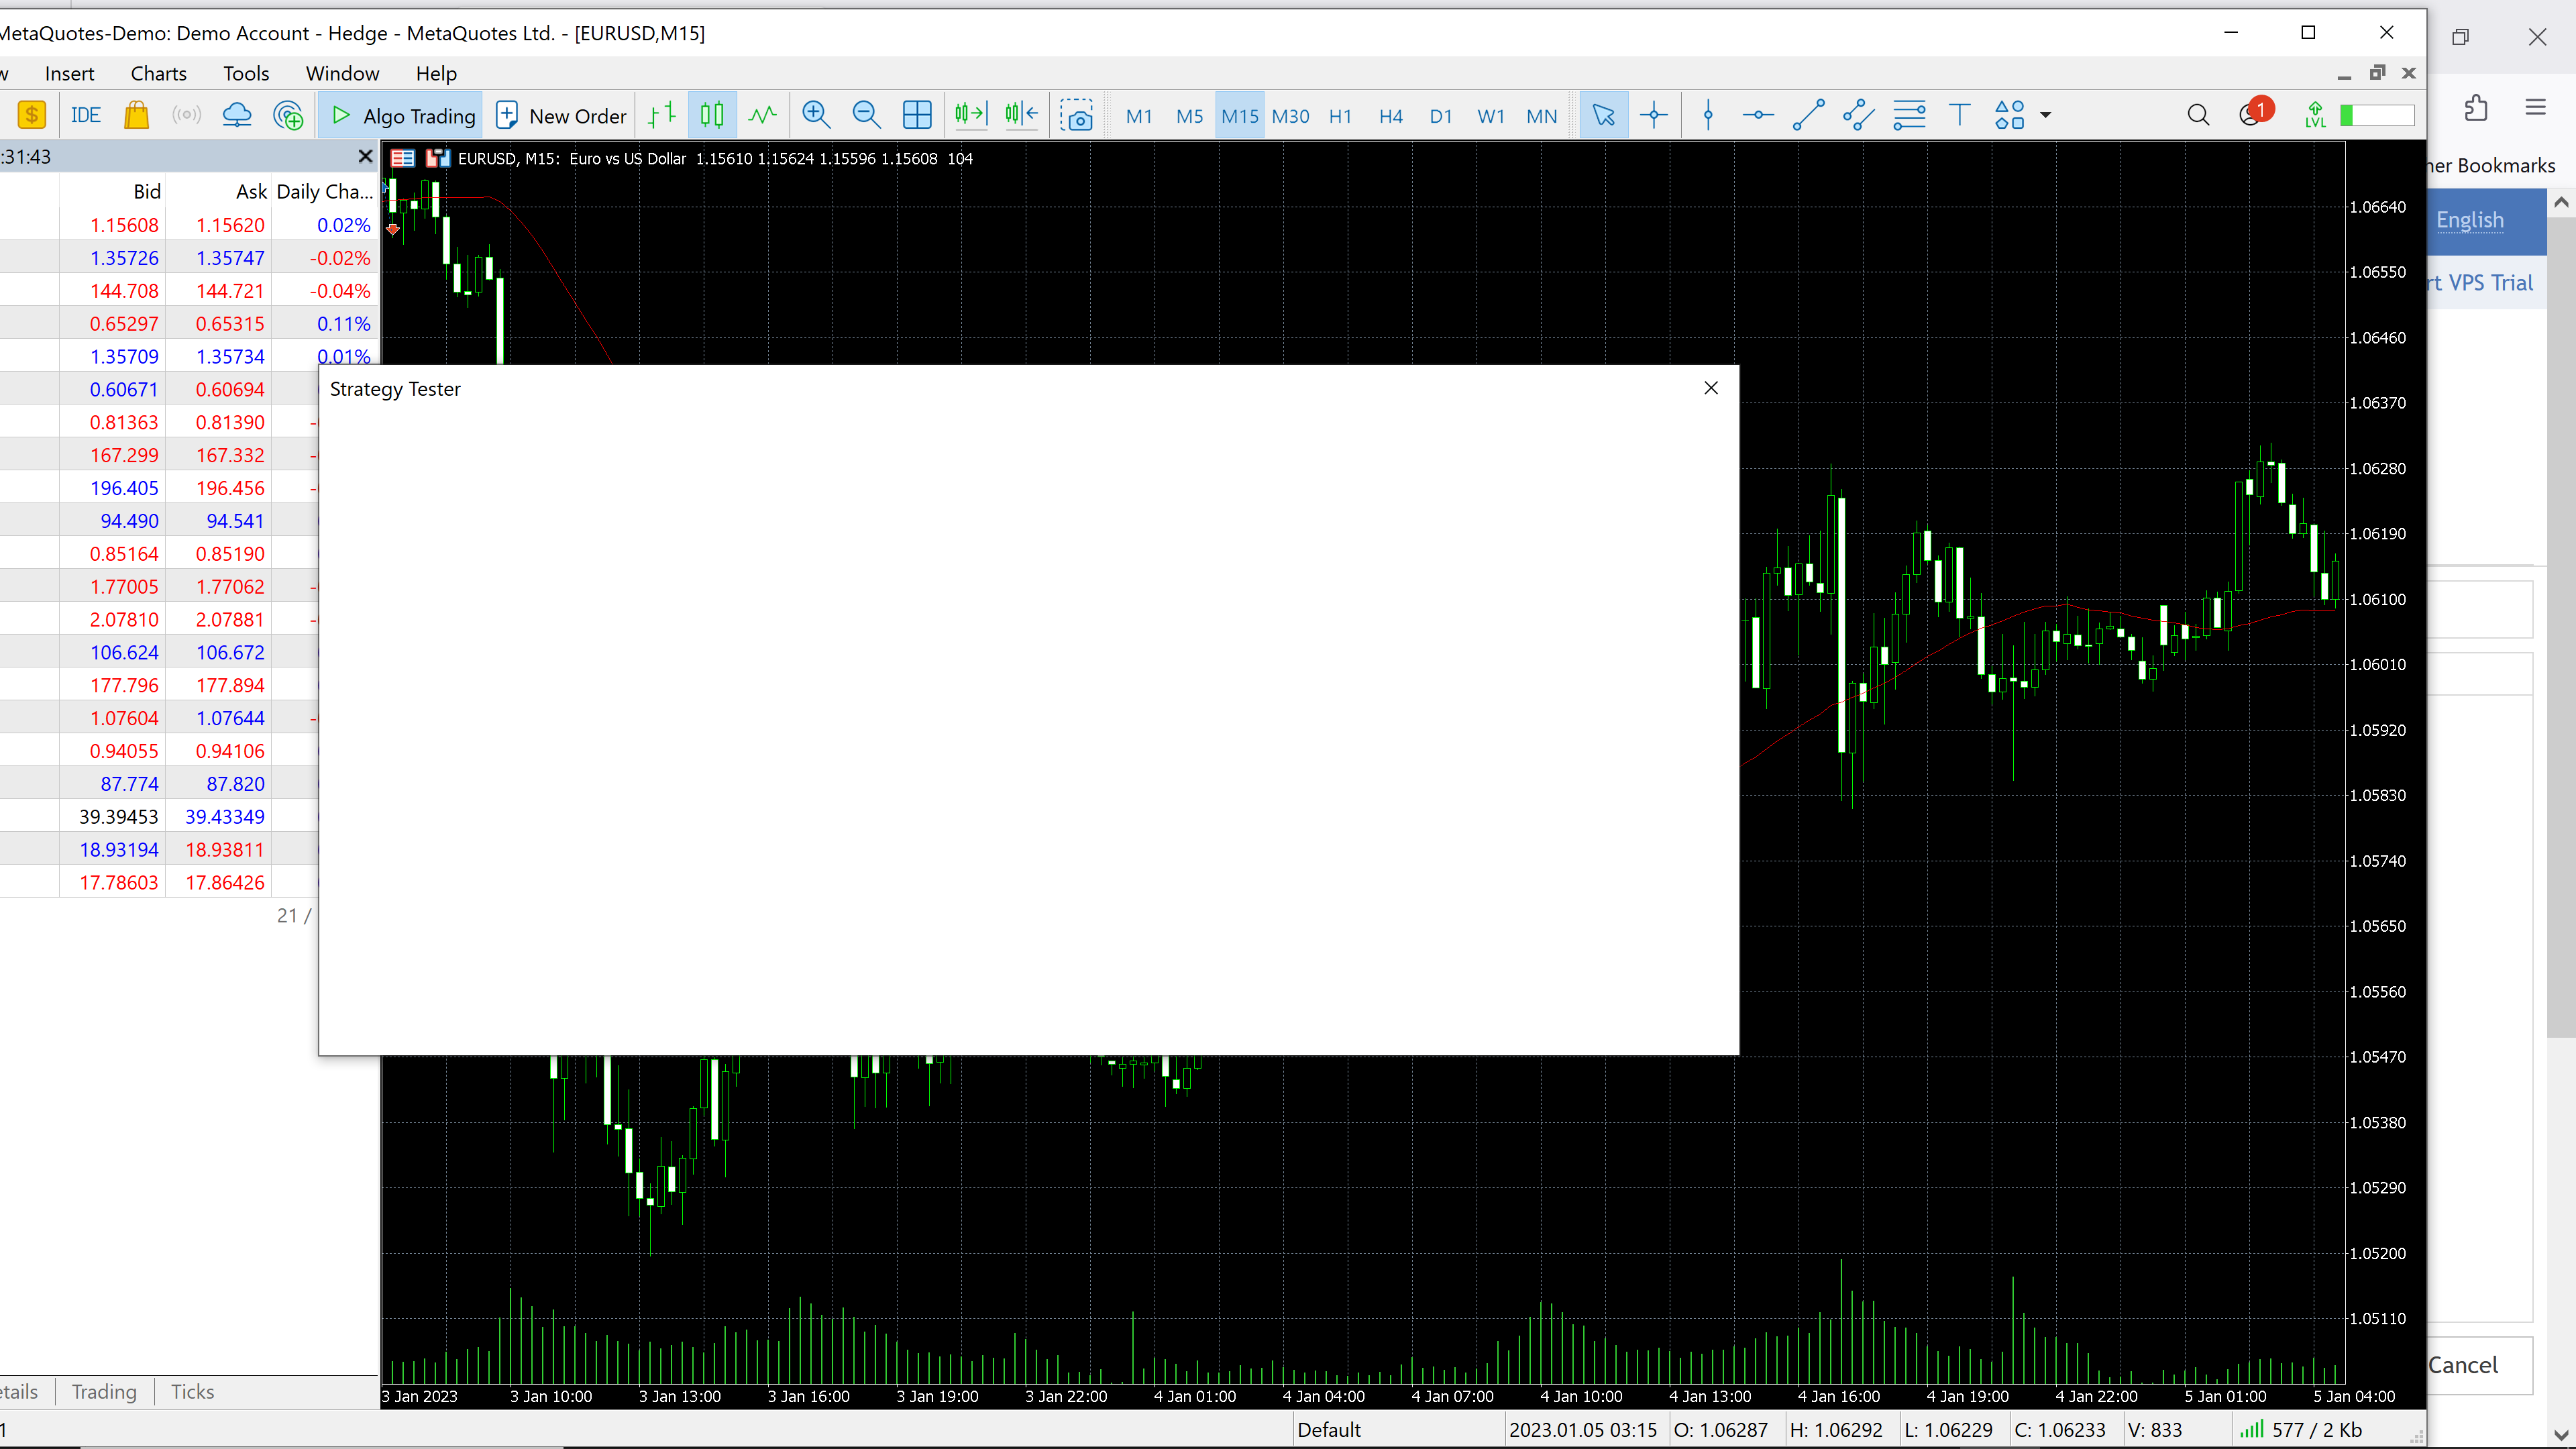Select the cursor arrow tool
2576x1449 pixels.
[1603, 115]
